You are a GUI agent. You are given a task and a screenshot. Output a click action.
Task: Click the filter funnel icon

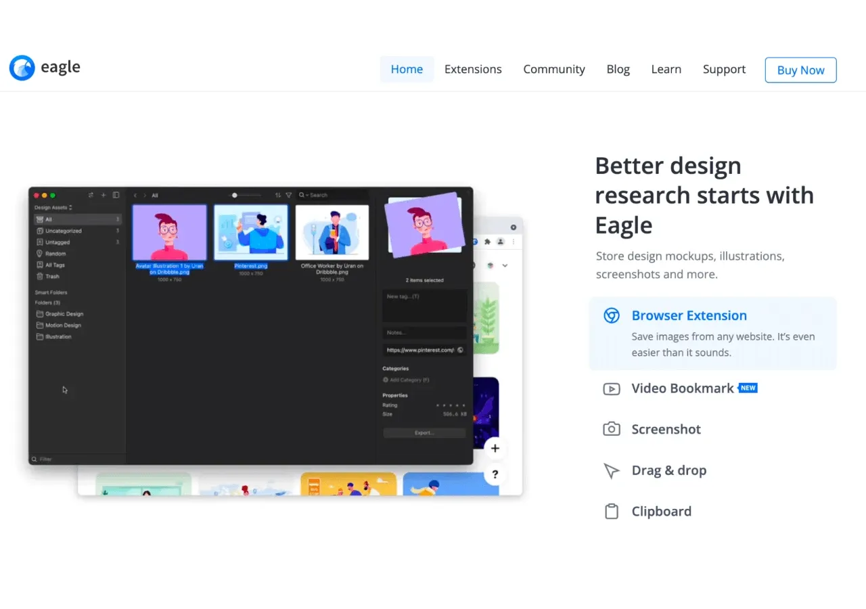point(289,195)
